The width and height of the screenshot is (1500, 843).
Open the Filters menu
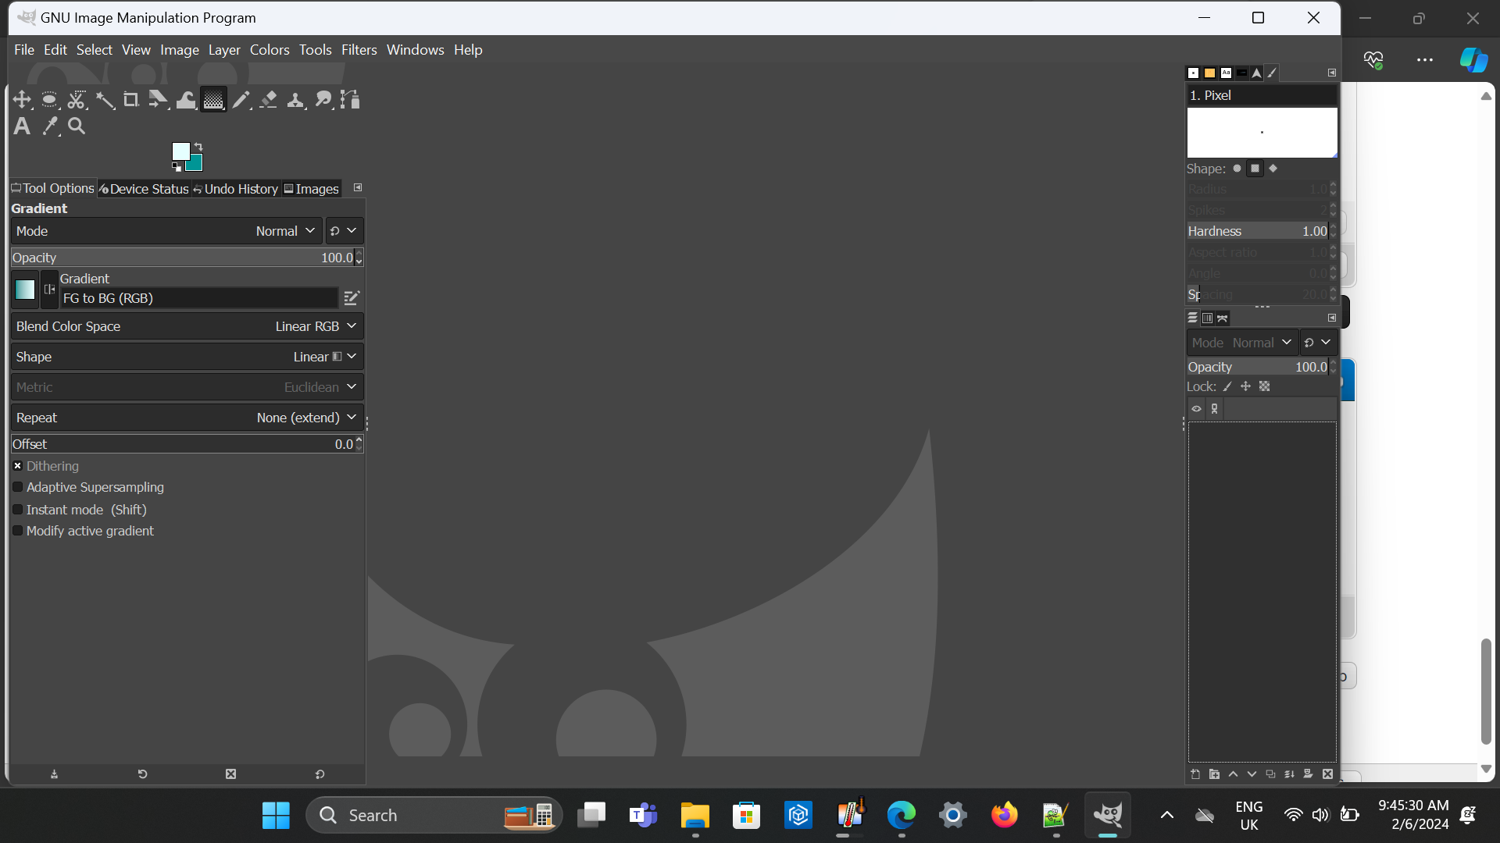[359, 50]
